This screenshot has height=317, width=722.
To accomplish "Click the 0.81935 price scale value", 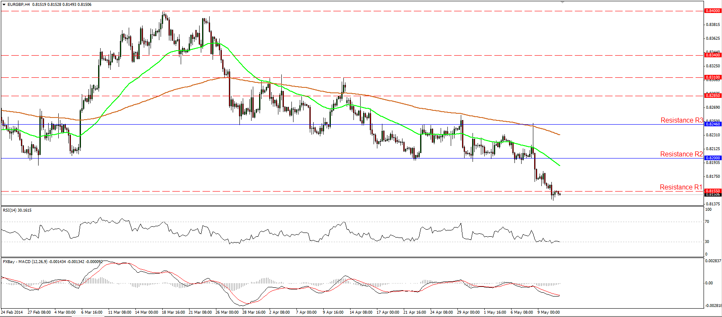I will pyautogui.click(x=713, y=163).
